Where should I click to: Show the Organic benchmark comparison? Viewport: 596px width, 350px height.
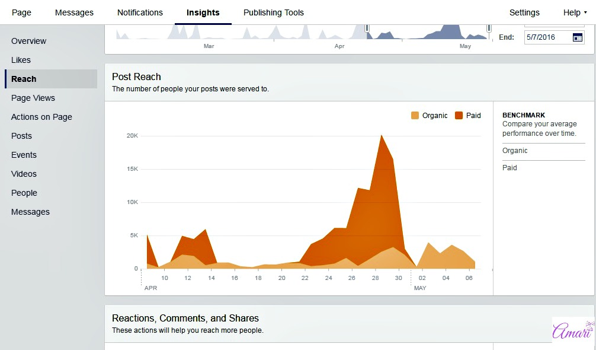(515, 151)
